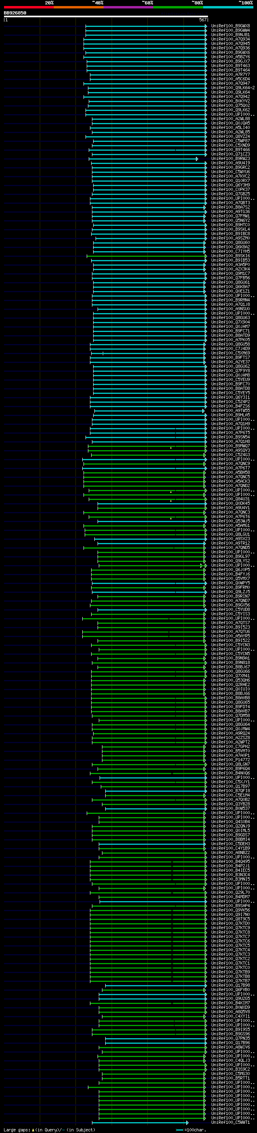
Task: Select hit label UniRef100_B9GJX7
Action: [x=230, y=61]
